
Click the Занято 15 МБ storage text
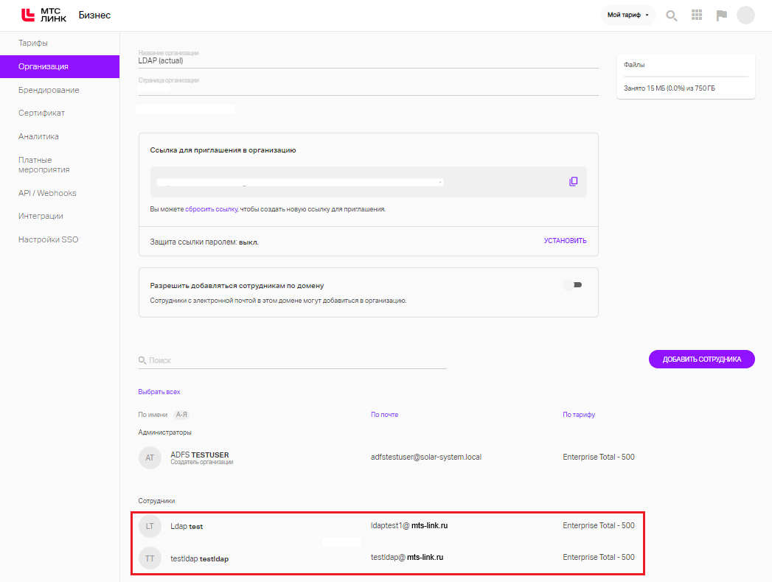tap(669, 88)
